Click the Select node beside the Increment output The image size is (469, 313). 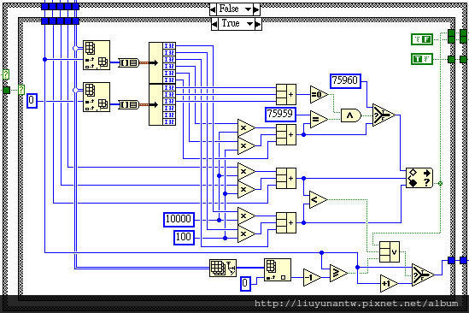pyautogui.click(x=423, y=275)
